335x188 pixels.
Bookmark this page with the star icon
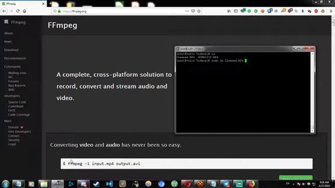[x=199, y=11]
